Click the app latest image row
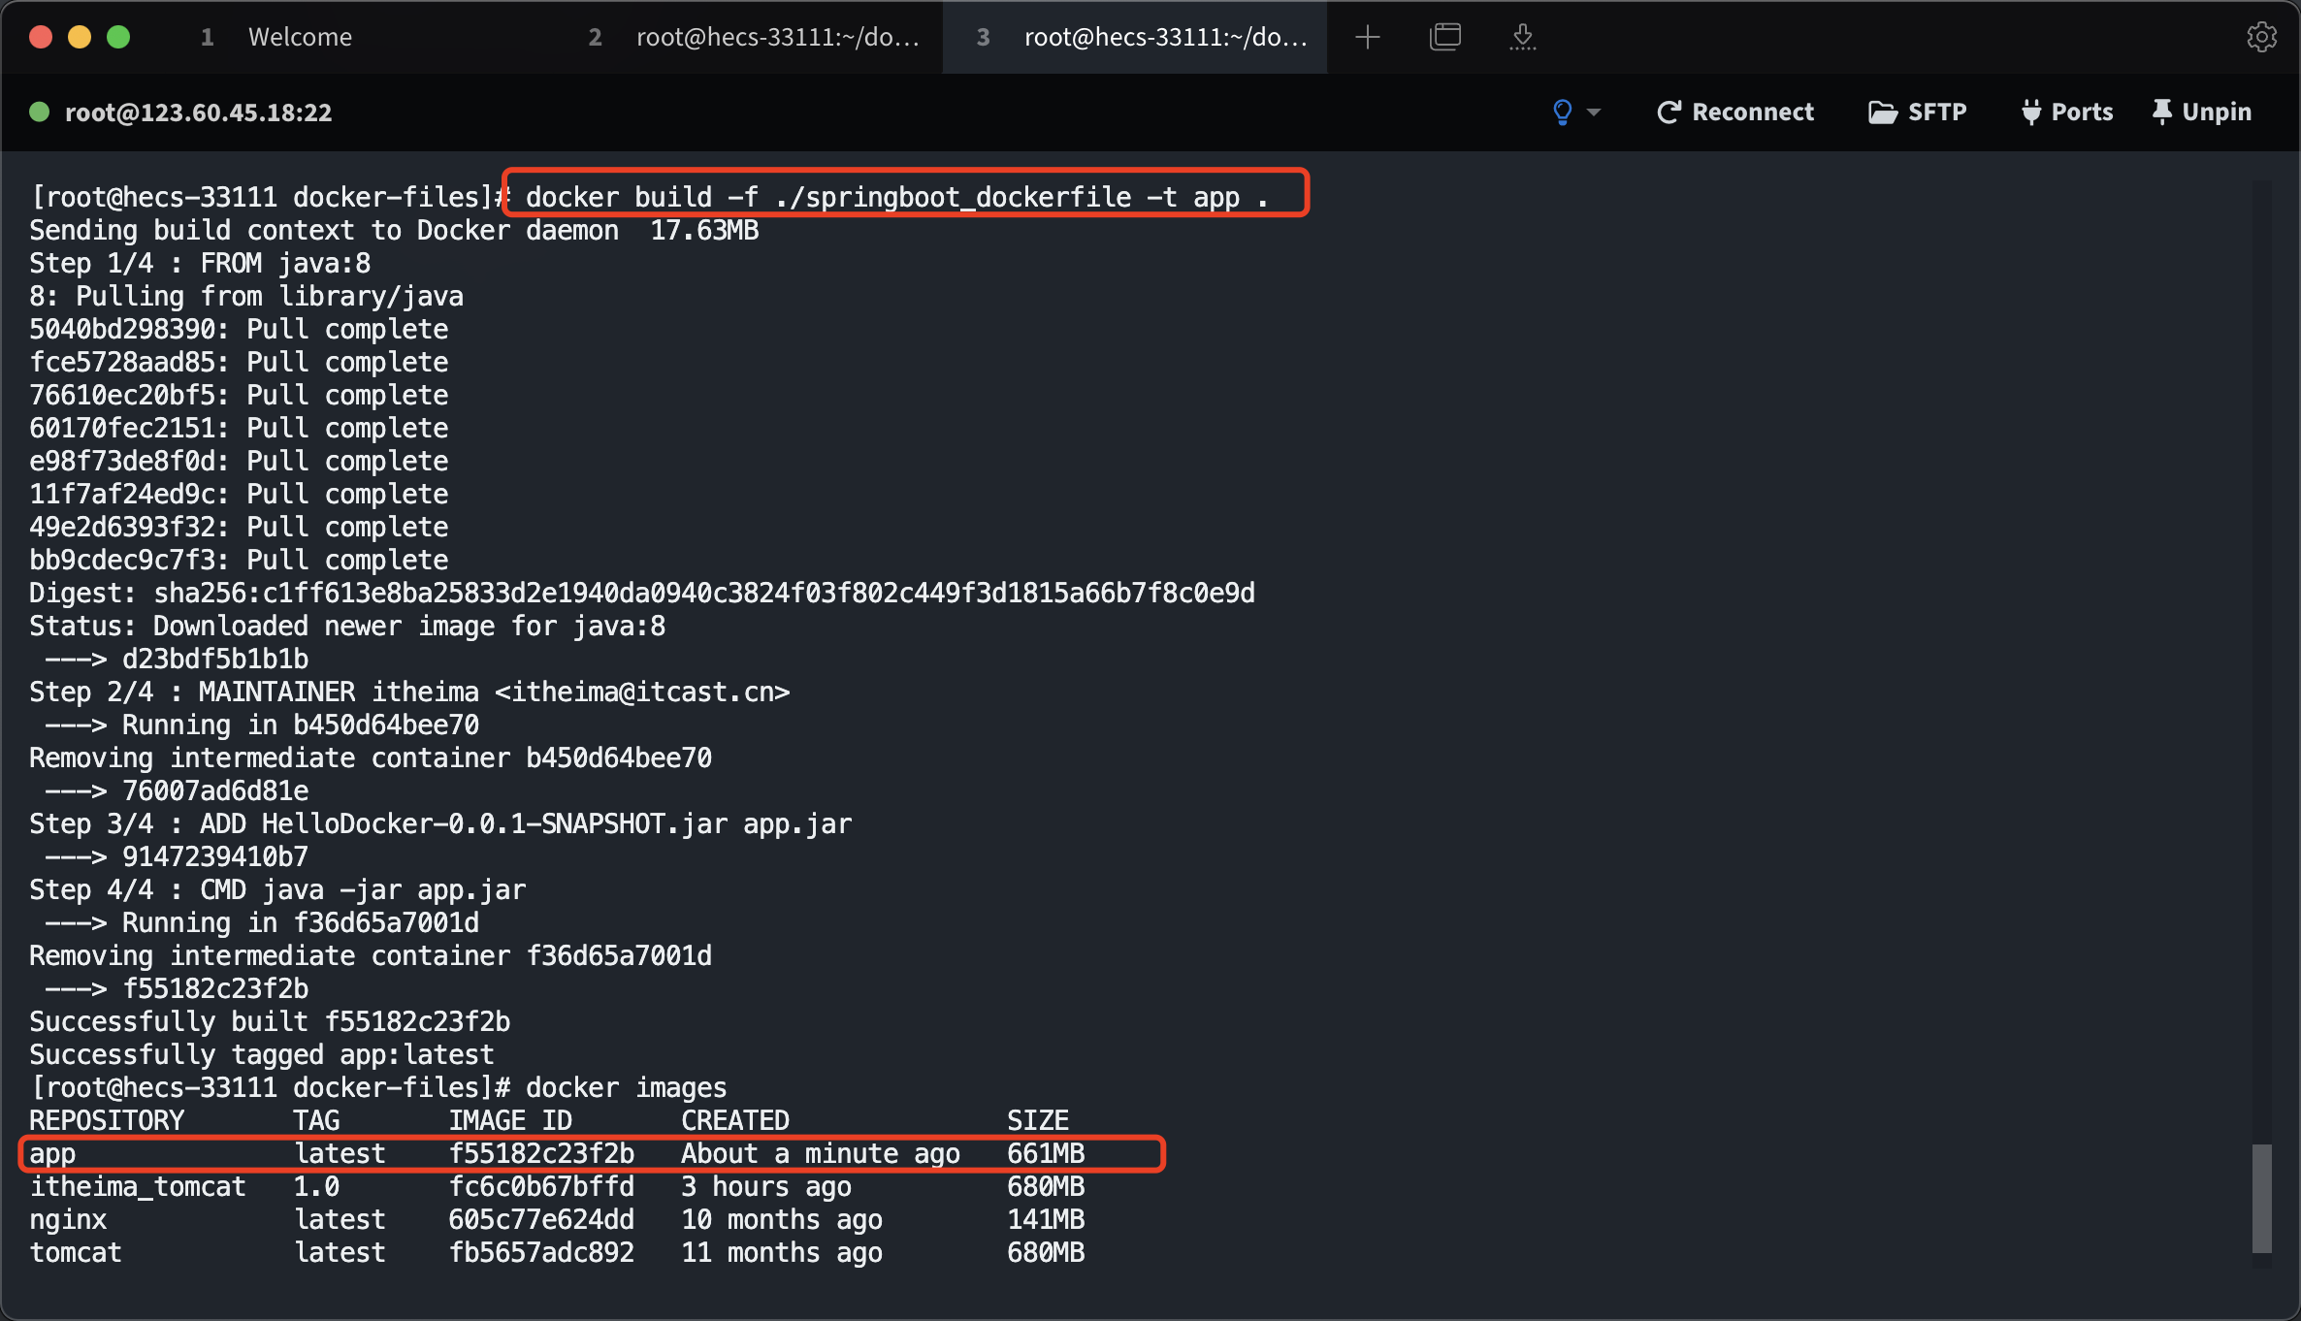Viewport: 2301px width, 1321px height. 590,1154
